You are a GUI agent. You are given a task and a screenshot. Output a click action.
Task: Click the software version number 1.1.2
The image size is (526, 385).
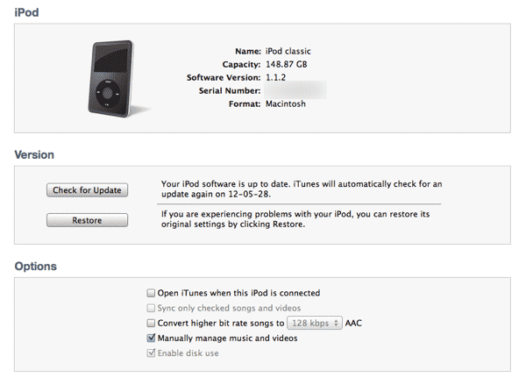[276, 77]
